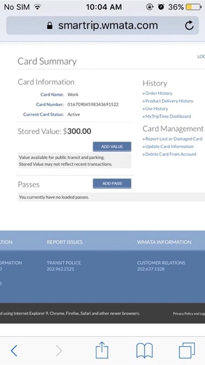Reload the page with refresh icon
Viewport: 205px width, 365px height.
click(190, 26)
